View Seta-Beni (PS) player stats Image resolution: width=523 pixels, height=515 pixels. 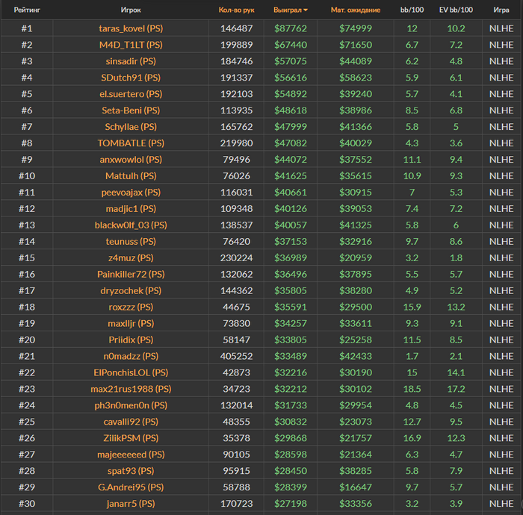tap(131, 110)
